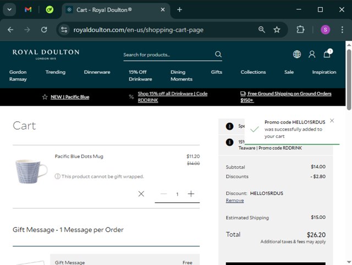Open the zoom magnifier in address bar

(x=262, y=30)
